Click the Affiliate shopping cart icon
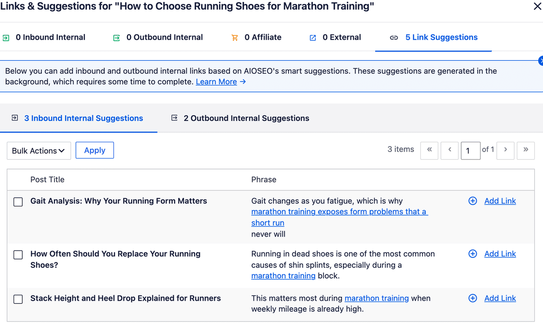Image resolution: width=543 pixels, height=324 pixels. (235, 38)
